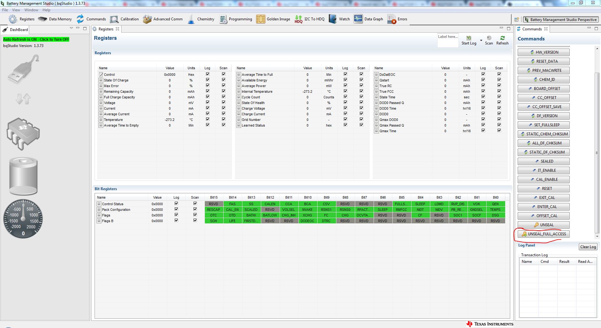
Task: Toggle Log checkbox for Control register
Action: [x=208, y=74]
